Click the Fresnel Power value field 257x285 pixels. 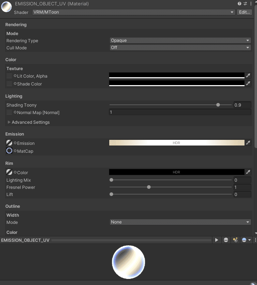pos(242,187)
